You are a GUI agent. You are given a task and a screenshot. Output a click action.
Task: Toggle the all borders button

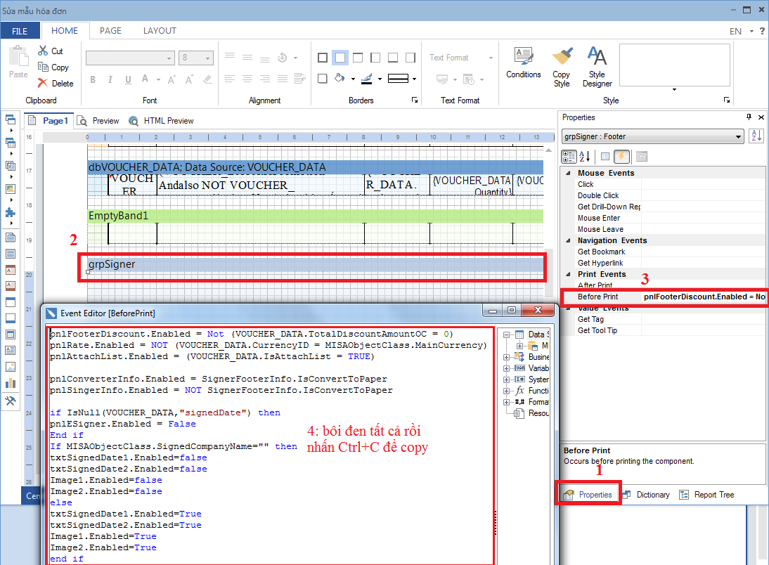click(x=322, y=58)
